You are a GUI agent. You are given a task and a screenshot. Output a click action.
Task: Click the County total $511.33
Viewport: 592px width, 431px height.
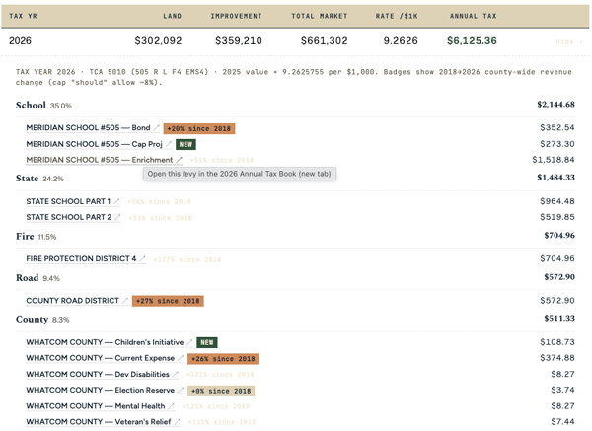point(559,319)
